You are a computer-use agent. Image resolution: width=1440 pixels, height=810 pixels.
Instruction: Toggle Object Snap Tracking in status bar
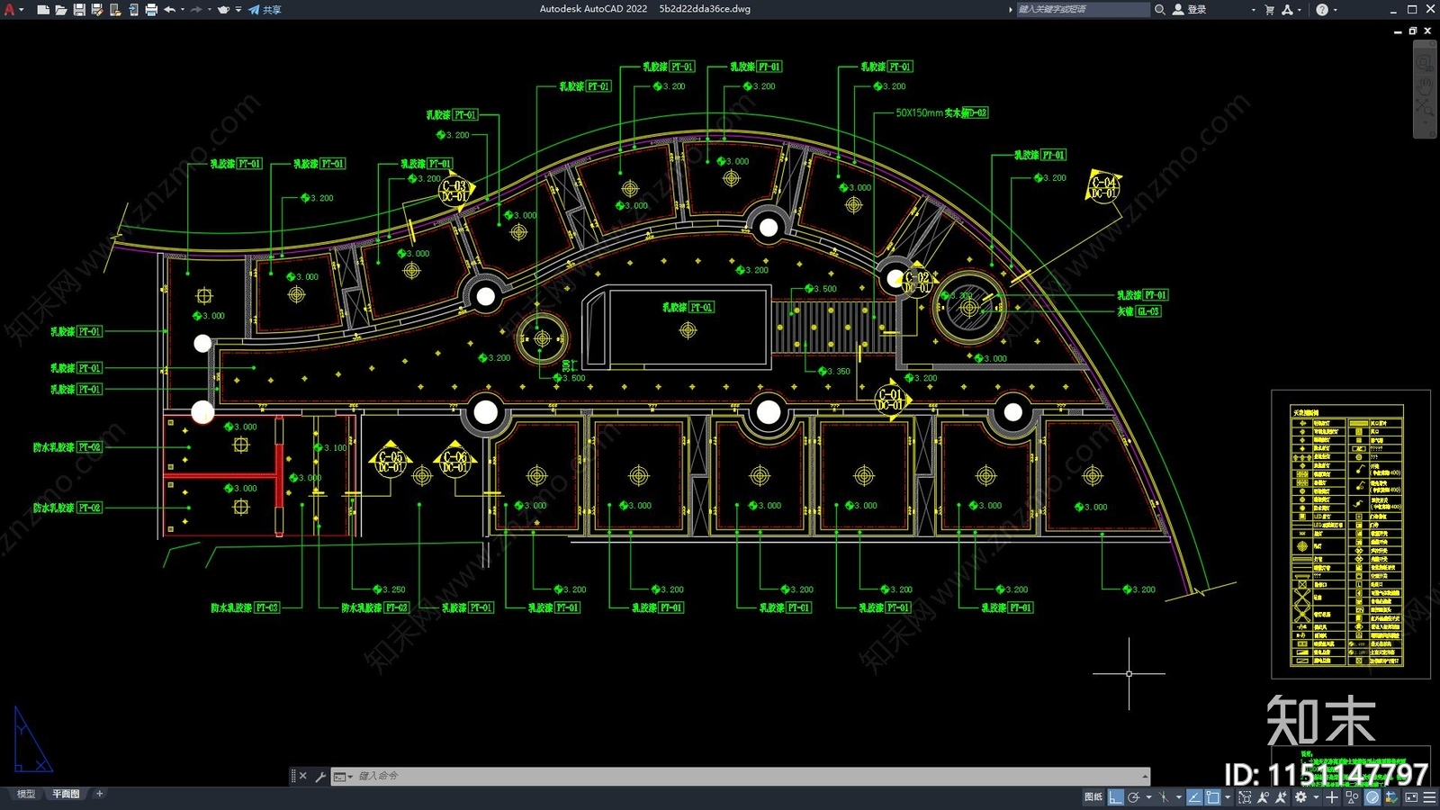click(x=1194, y=797)
